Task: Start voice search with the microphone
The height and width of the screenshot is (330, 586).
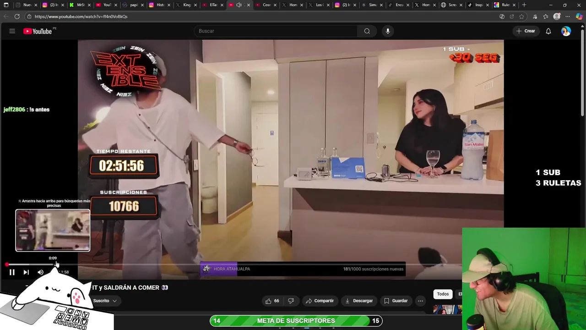Action: click(388, 31)
